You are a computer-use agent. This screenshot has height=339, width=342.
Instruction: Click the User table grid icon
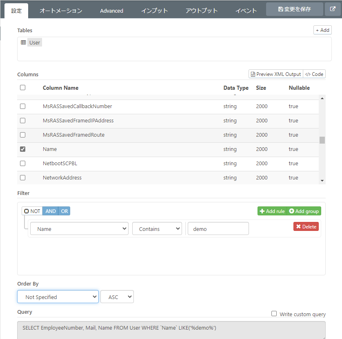point(23,42)
